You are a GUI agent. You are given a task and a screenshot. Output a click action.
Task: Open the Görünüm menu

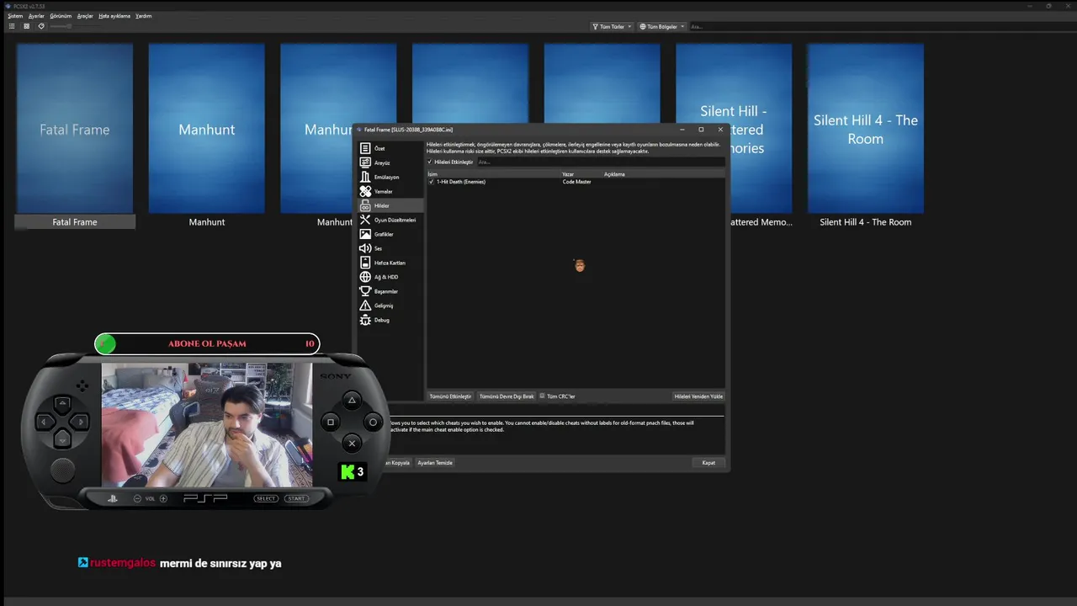[61, 16]
